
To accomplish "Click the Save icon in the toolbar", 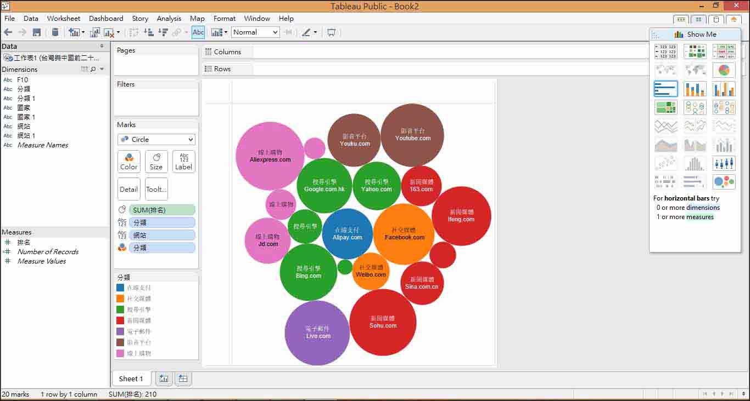I will 36,32.
